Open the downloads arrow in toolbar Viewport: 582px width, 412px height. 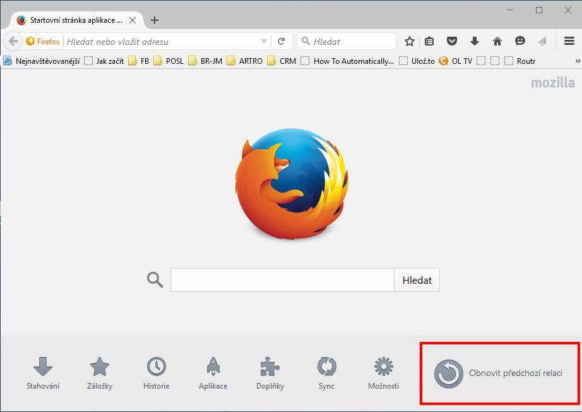click(474, 40)
